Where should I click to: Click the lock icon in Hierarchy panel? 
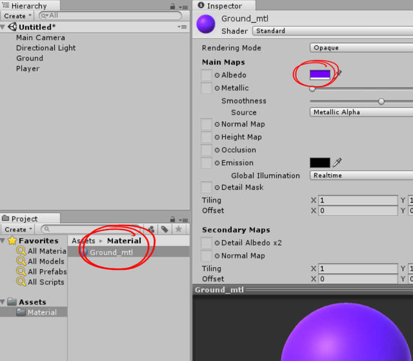172,6
